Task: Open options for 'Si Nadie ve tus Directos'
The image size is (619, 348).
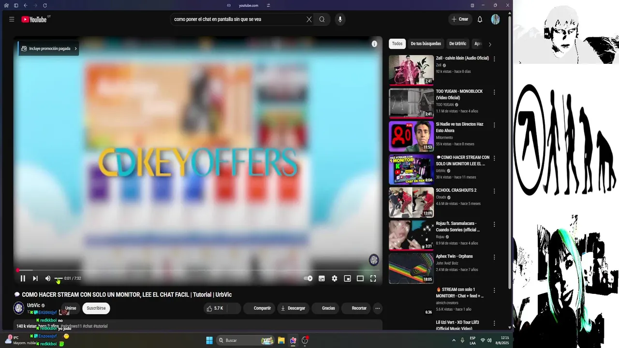Action: click(x=494, y=125)
